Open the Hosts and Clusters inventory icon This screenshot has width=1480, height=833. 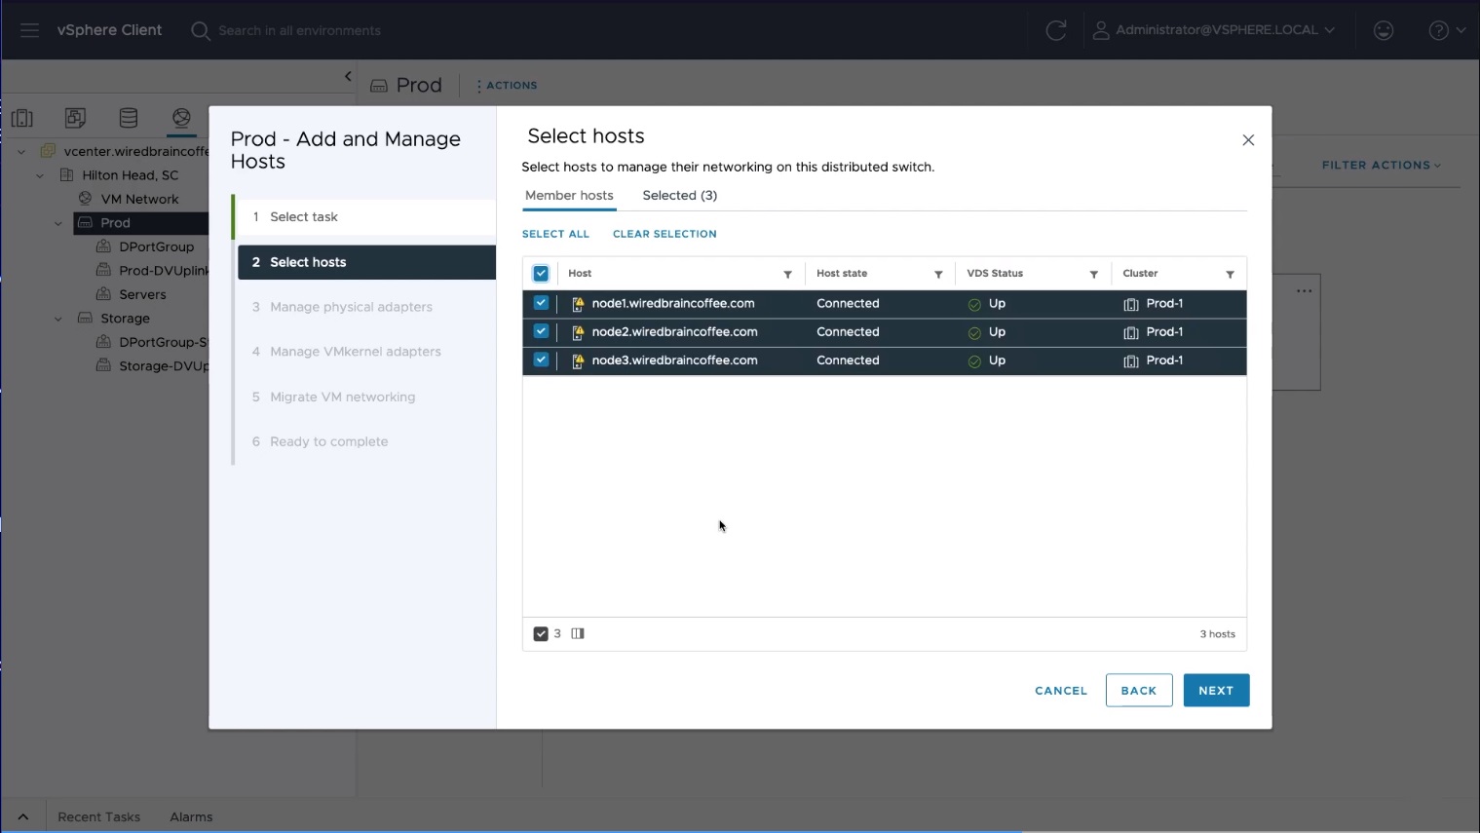(x=22, y=118)
